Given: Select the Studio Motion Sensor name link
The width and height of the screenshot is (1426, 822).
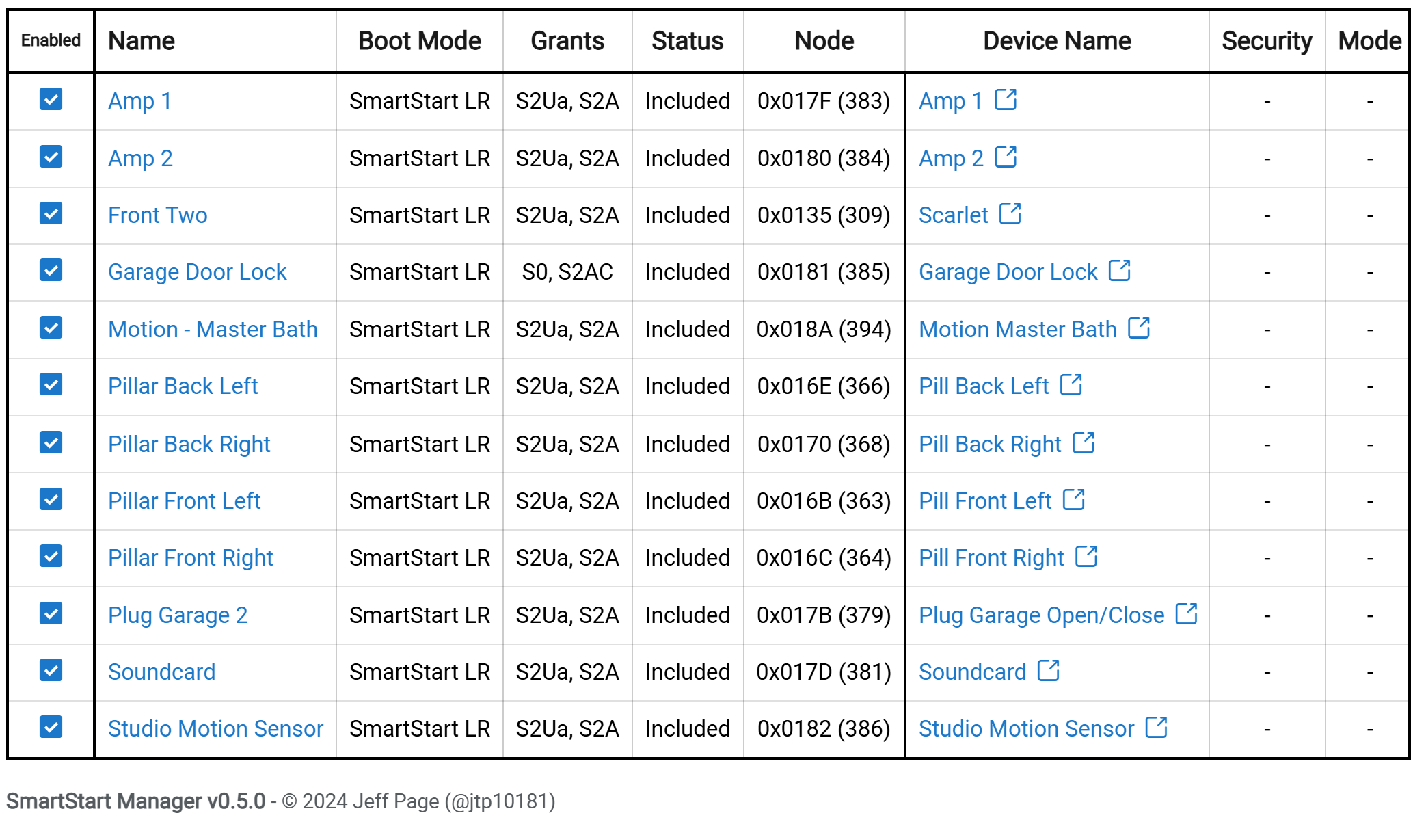Looking at the screenshot, I should tap(215, 729).
